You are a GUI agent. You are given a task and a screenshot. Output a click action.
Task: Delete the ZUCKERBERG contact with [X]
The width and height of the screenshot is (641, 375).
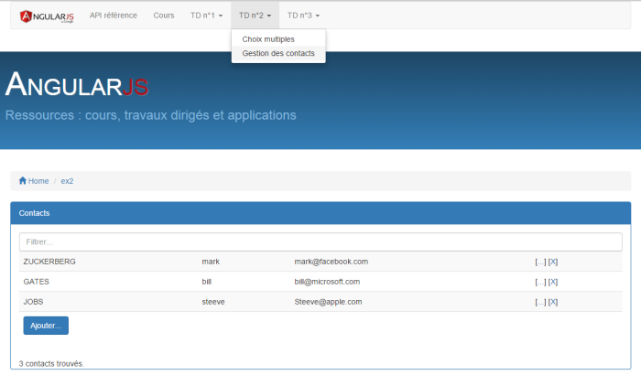pyautogui.click(x=553, y=262)
